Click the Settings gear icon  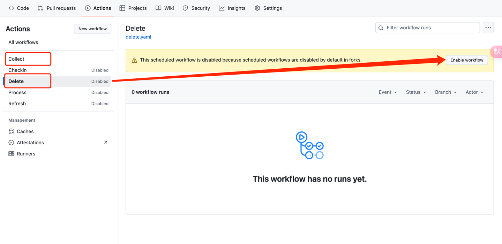click(257, 8)
